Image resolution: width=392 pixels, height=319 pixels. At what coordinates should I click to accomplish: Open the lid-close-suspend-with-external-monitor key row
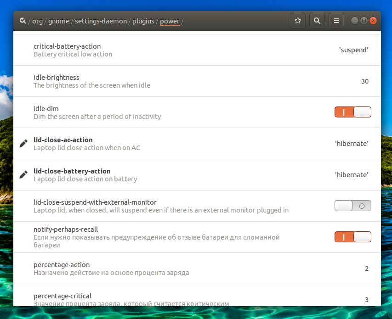197,206
